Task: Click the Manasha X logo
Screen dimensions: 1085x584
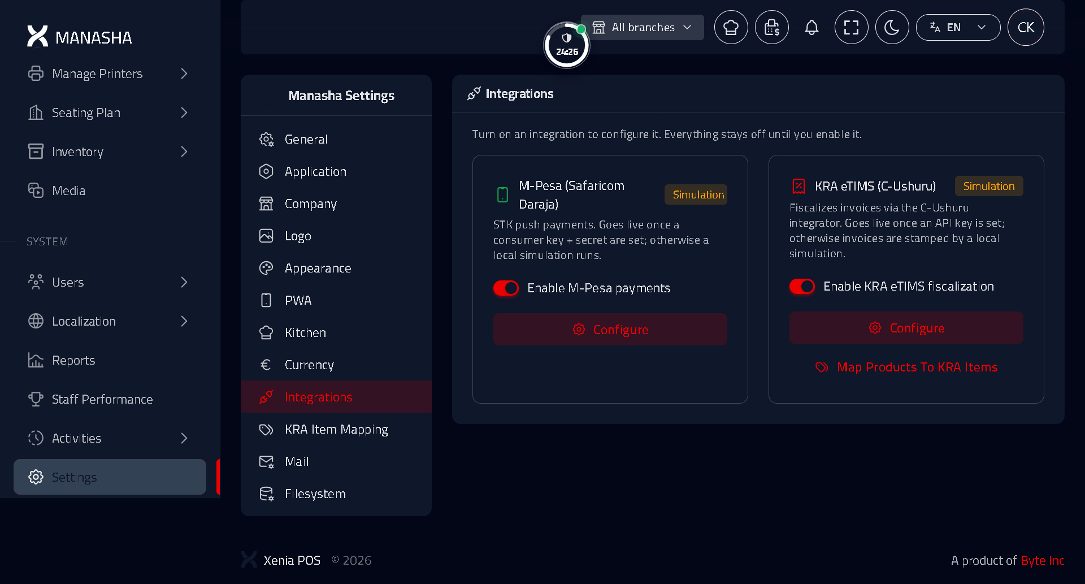Action: click(x=37, y=37)
